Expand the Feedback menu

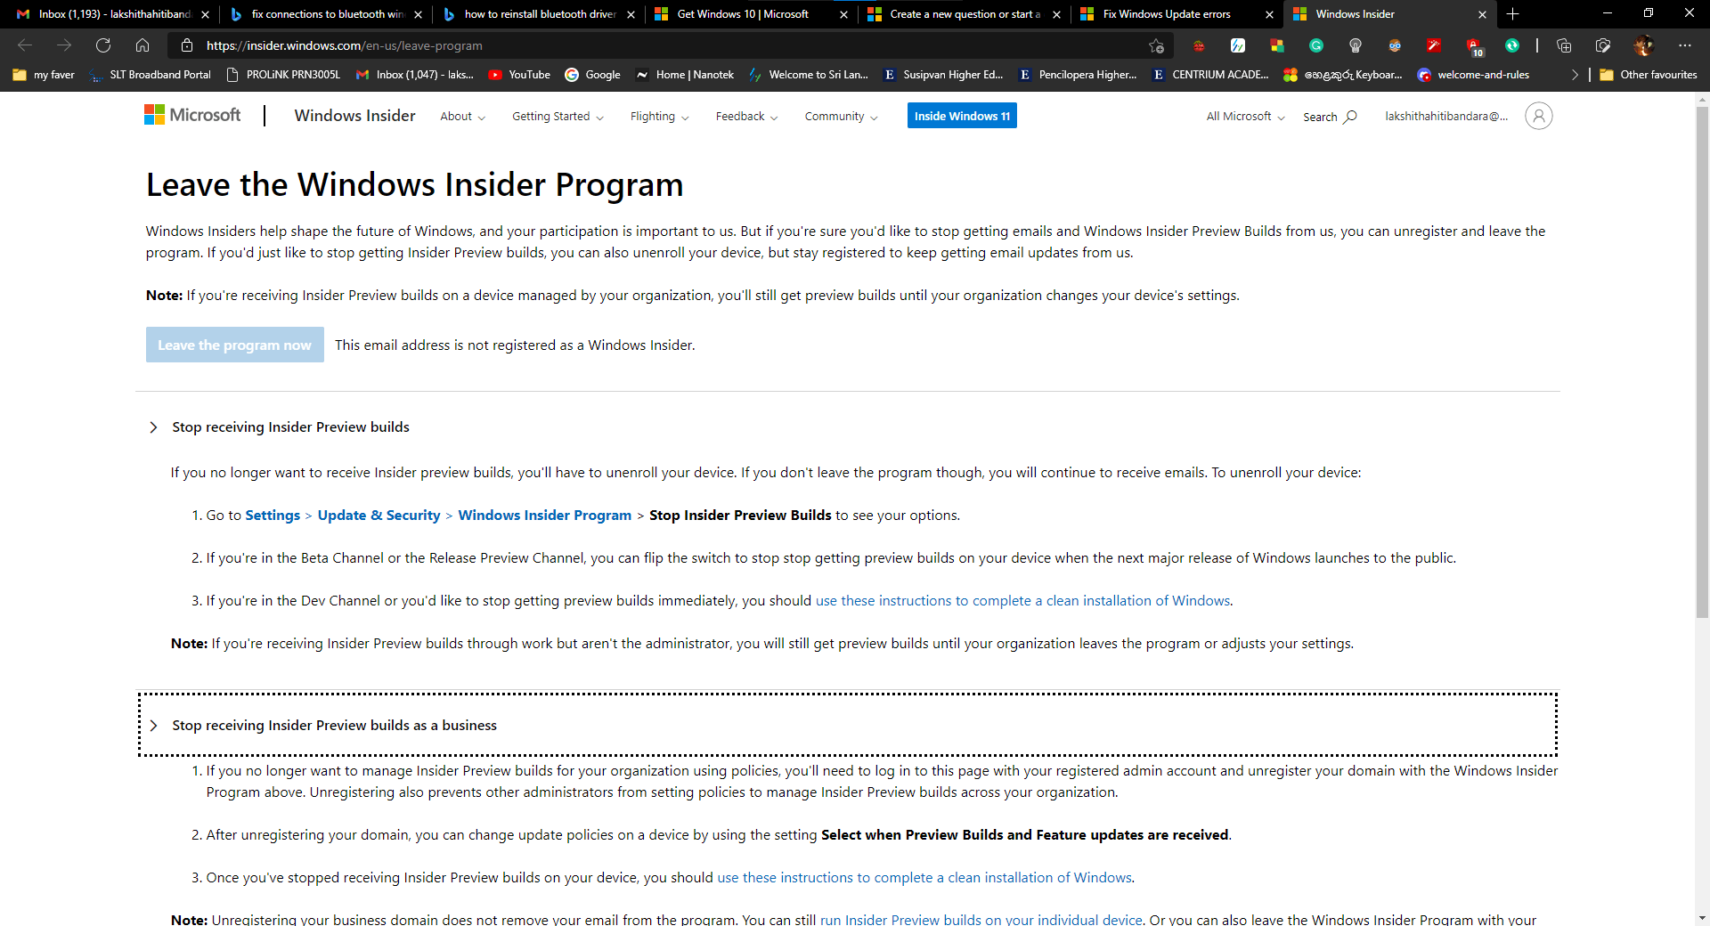746,117
